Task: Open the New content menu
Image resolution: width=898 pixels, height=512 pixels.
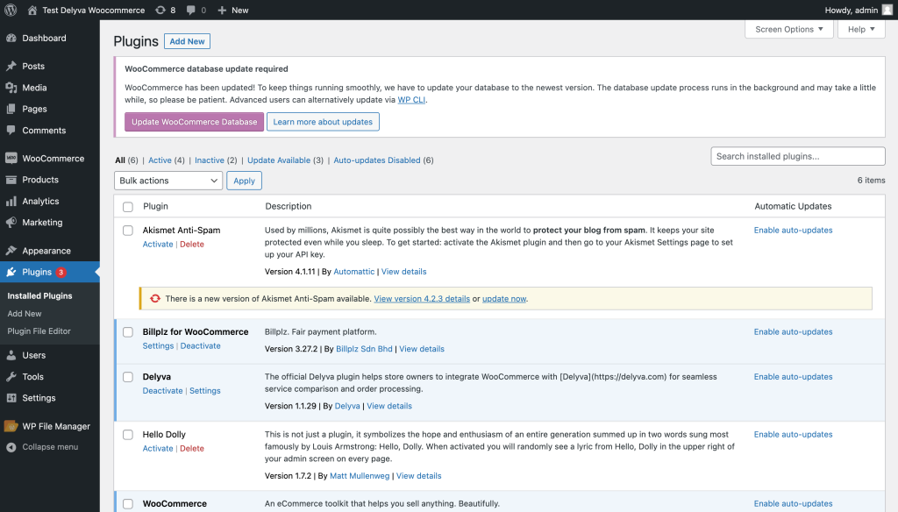Action: (x=233, y=11)
